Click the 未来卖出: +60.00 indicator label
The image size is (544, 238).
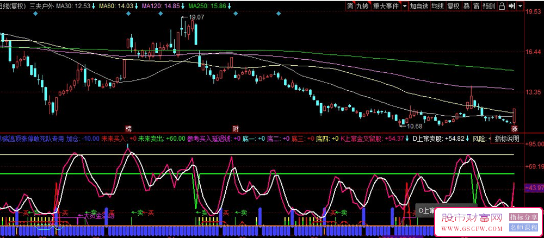click(162, 139)
